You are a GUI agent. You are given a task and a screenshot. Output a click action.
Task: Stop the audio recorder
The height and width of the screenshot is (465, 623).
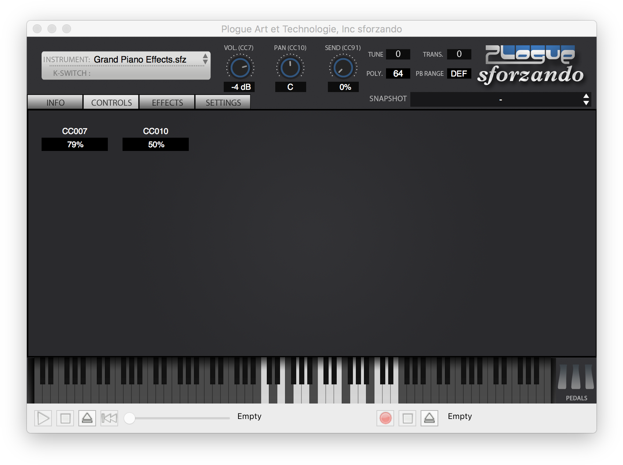point(407,418)
